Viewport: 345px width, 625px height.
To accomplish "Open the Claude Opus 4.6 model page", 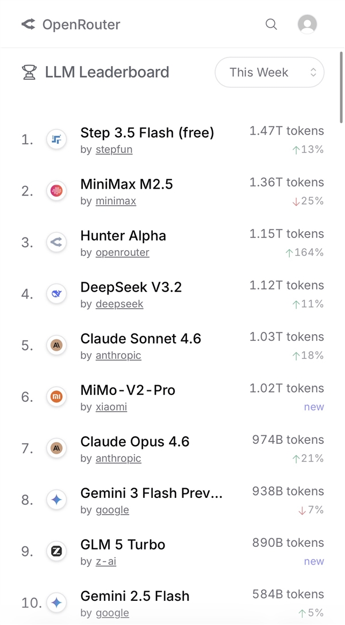I will 135,442.
